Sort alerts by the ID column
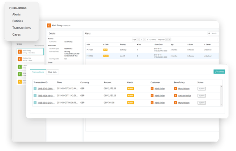The width and height of the screenshot is (236, 151). [88, 45]
